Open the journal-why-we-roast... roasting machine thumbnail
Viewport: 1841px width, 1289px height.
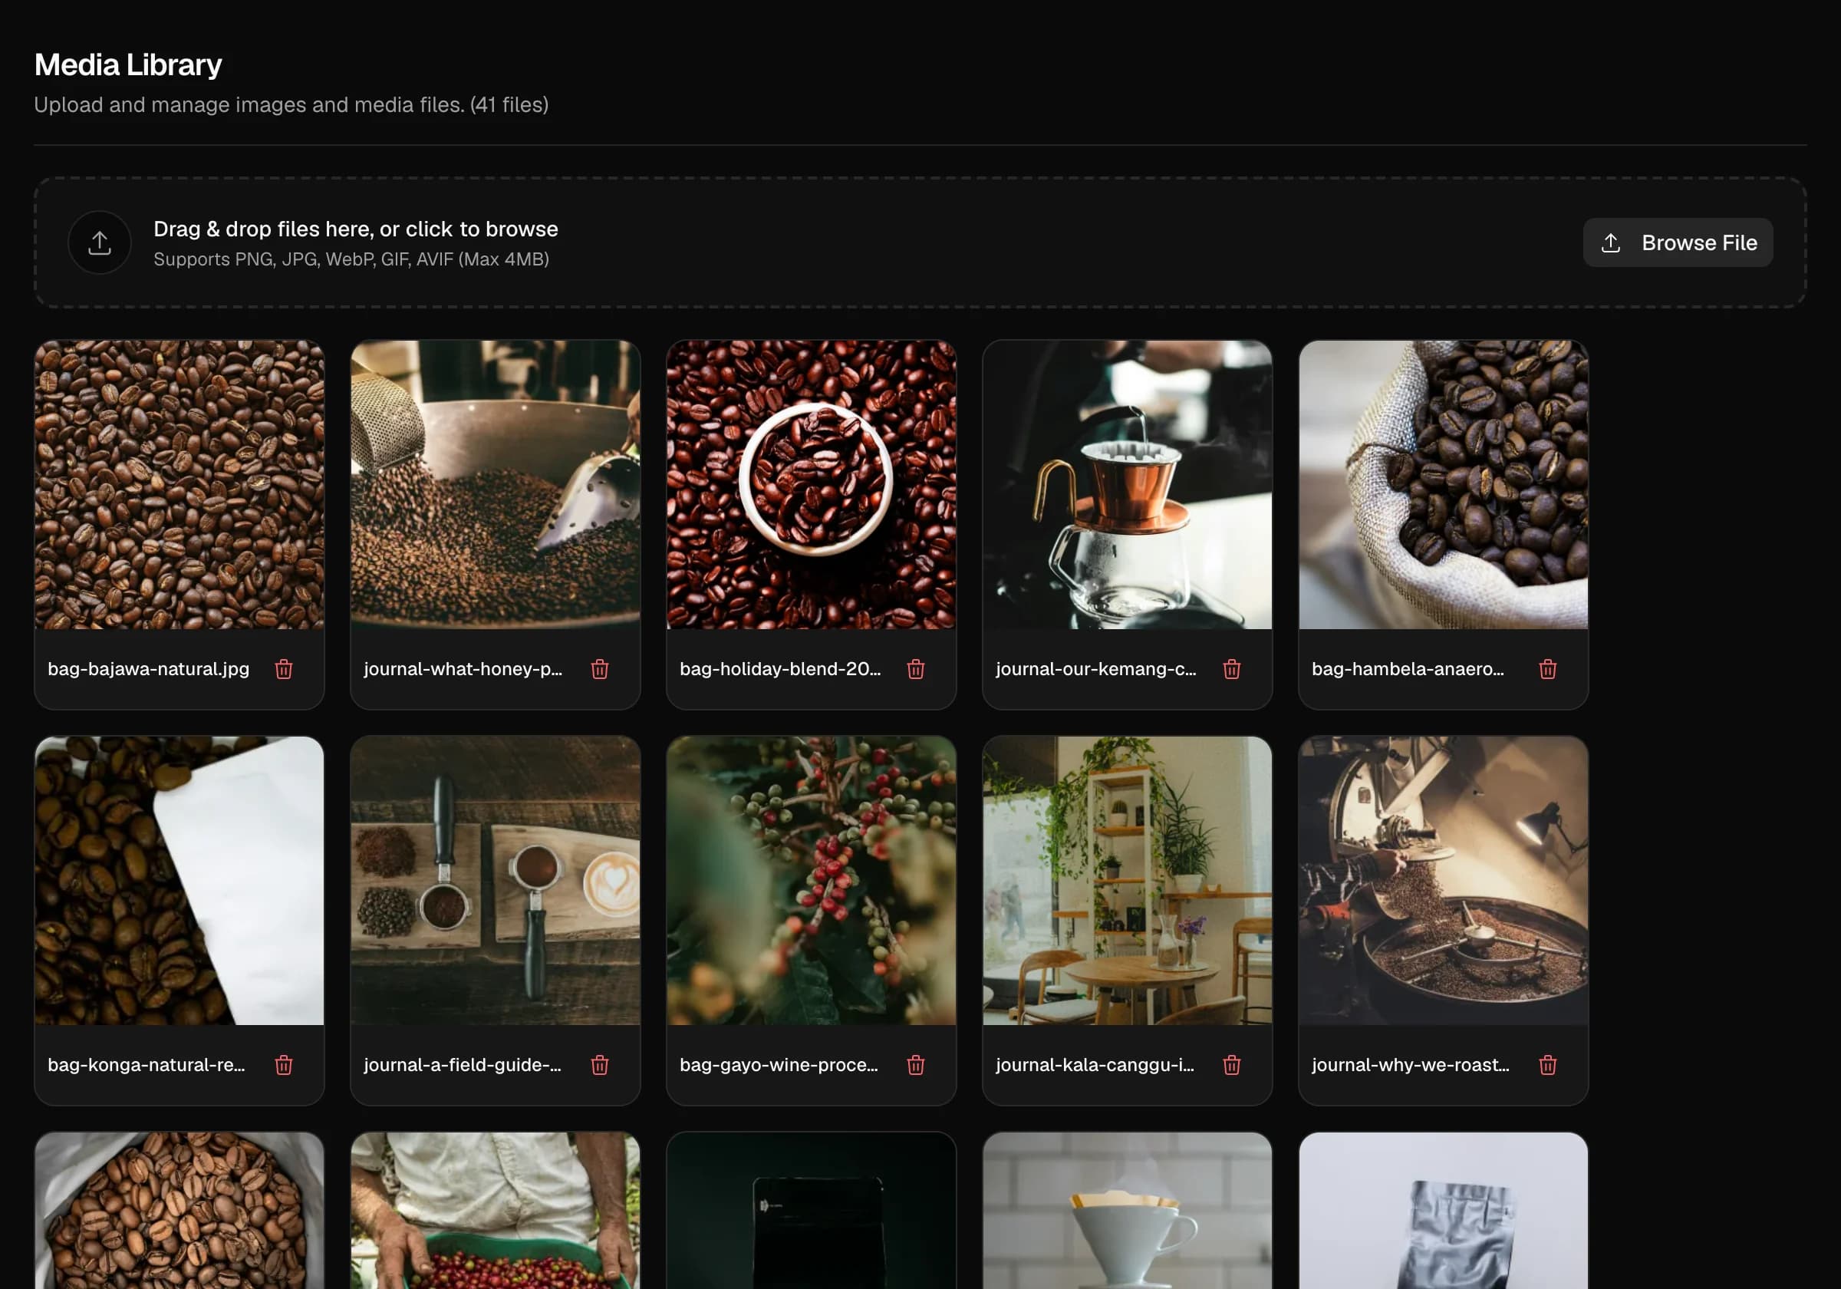tap(1444, 881)
